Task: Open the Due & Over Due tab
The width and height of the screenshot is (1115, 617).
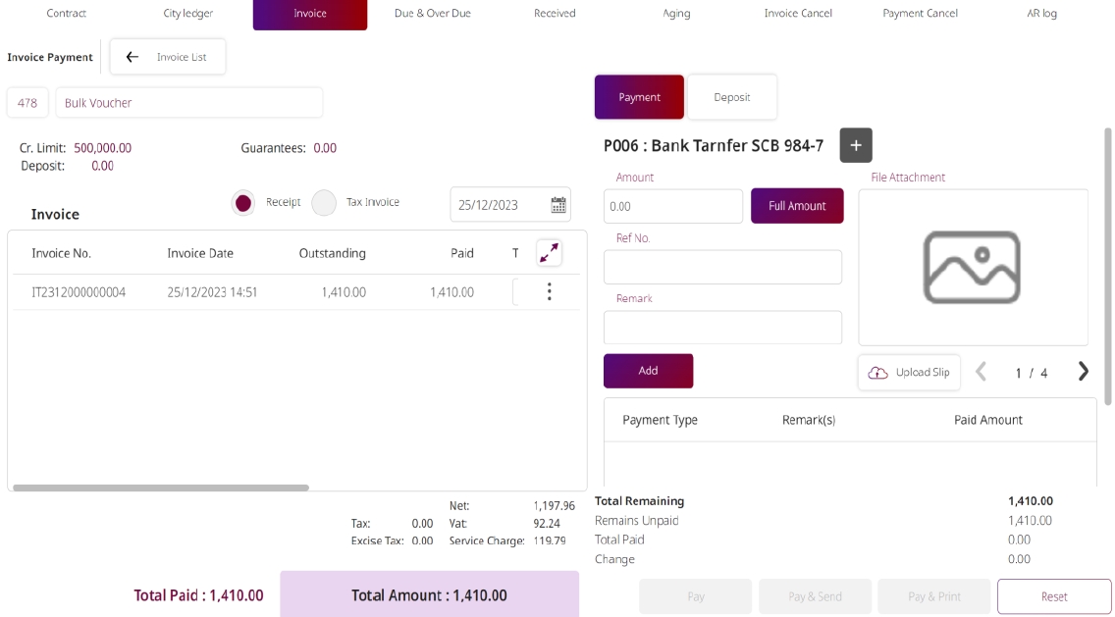Action: click(x=432, y=14)
